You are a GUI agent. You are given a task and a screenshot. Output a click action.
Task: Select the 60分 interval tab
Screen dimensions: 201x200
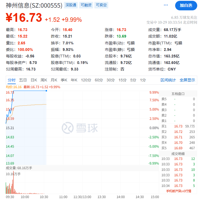(x=99, y=80)
